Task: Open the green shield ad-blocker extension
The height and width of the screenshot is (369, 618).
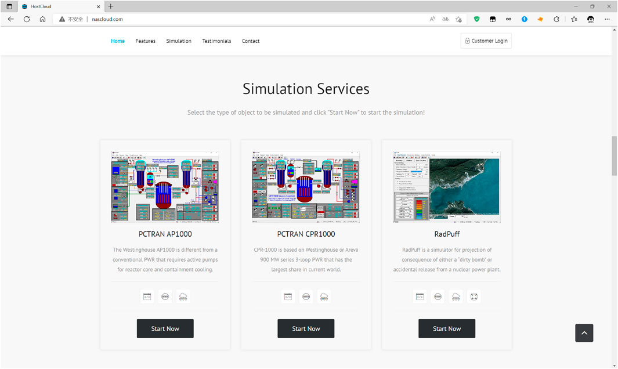Action: pos(476,19)
